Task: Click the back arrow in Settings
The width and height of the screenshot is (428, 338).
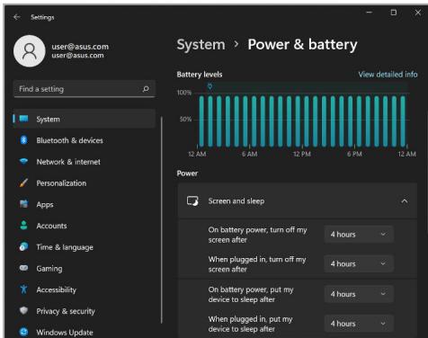Action: click(x=17, y=17)
